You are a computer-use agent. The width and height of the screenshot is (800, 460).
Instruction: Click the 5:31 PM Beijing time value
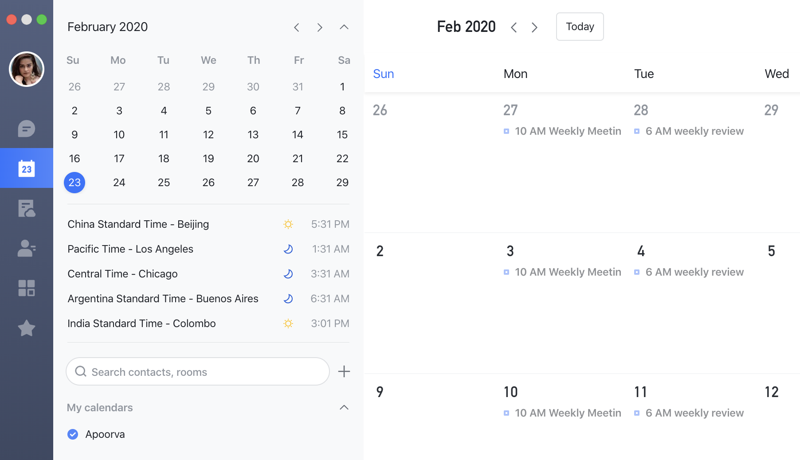[x=330, y=224]
